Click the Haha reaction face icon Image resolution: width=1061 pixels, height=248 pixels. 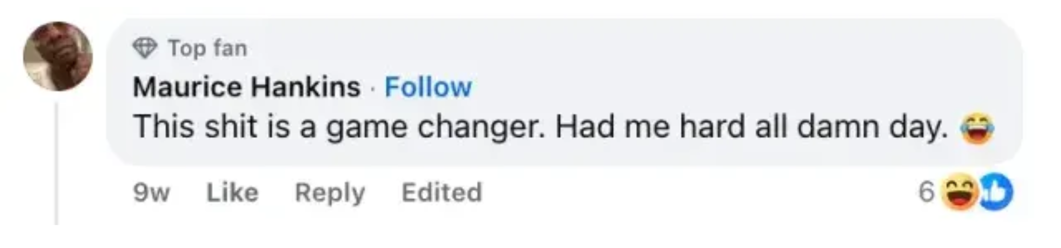click(959, 192)
